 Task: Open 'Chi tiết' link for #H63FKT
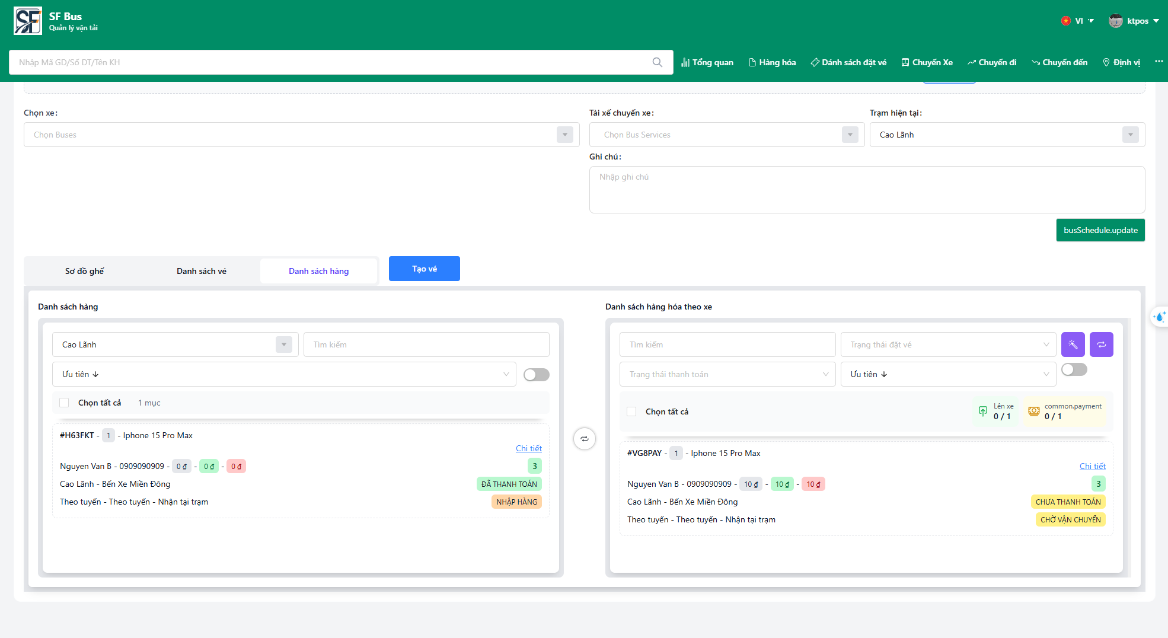[x=528, y=448]
